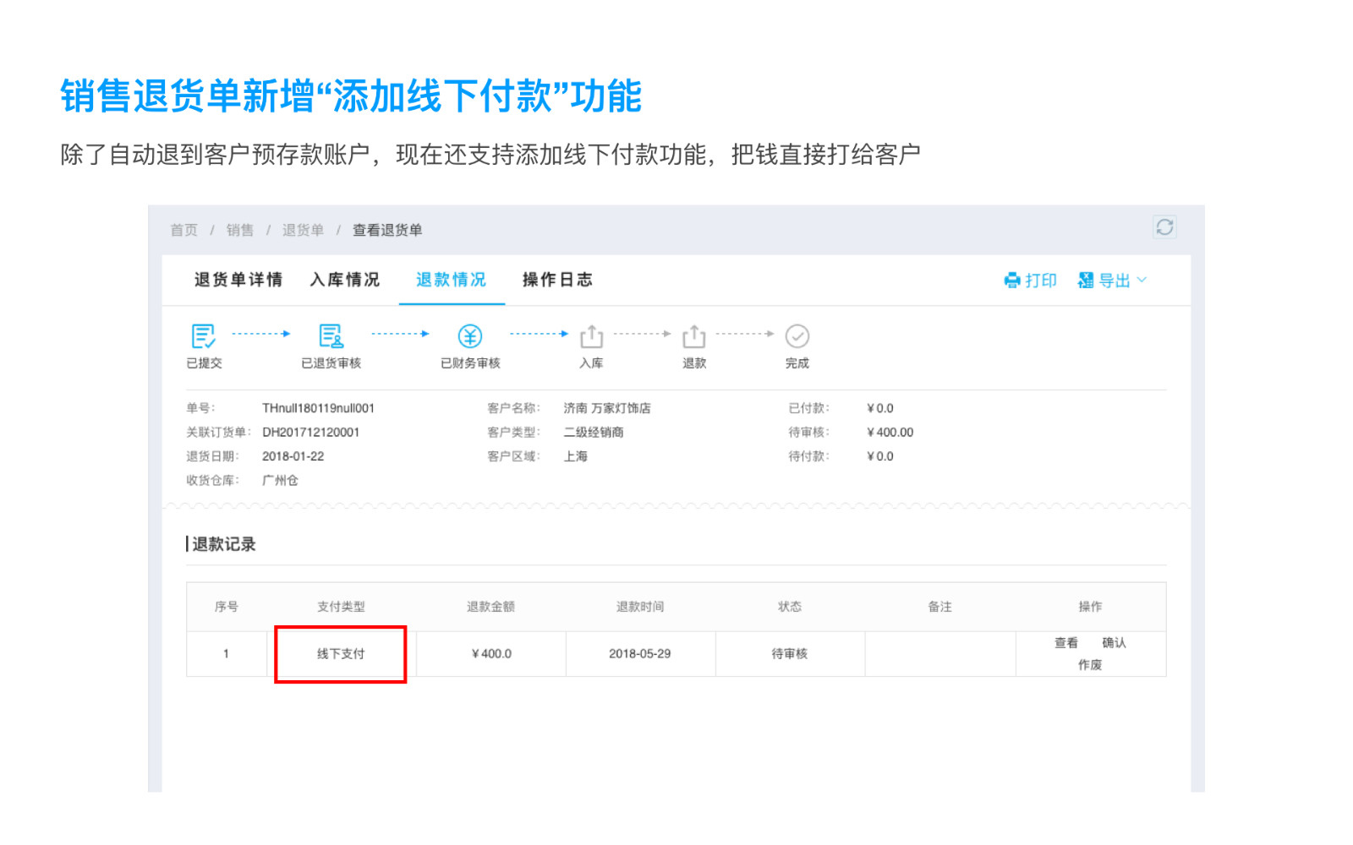Switch to the 操作日志 tab
This screenshot has width=1353, height=845.
pyautogui.click(x=557, y=280)
